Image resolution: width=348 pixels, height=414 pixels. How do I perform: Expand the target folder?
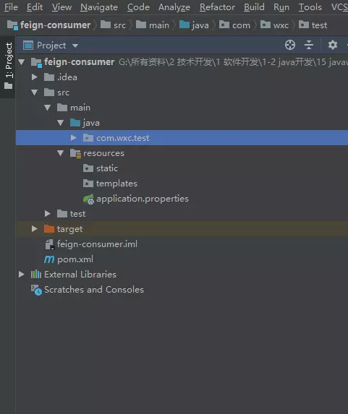click(x=35, y=229)
